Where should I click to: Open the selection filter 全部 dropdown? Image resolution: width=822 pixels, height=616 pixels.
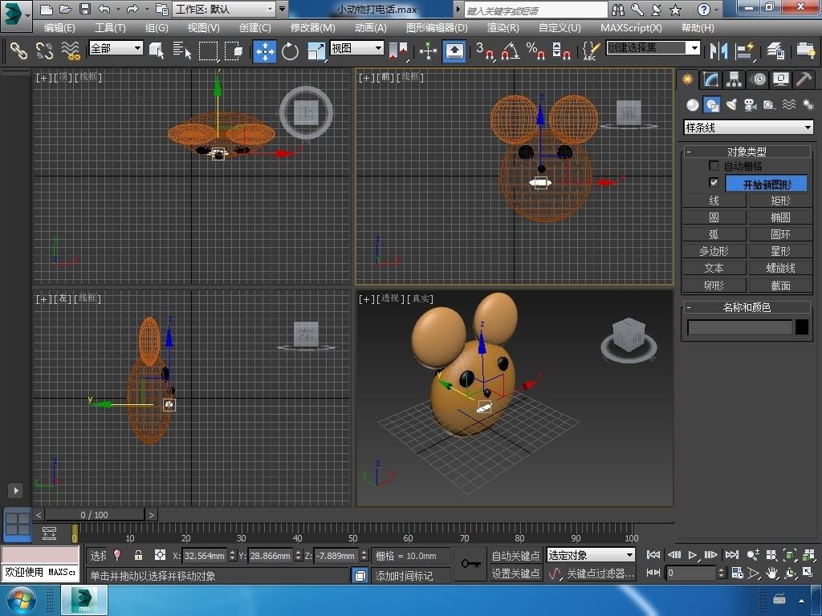[x=116, y=48]
